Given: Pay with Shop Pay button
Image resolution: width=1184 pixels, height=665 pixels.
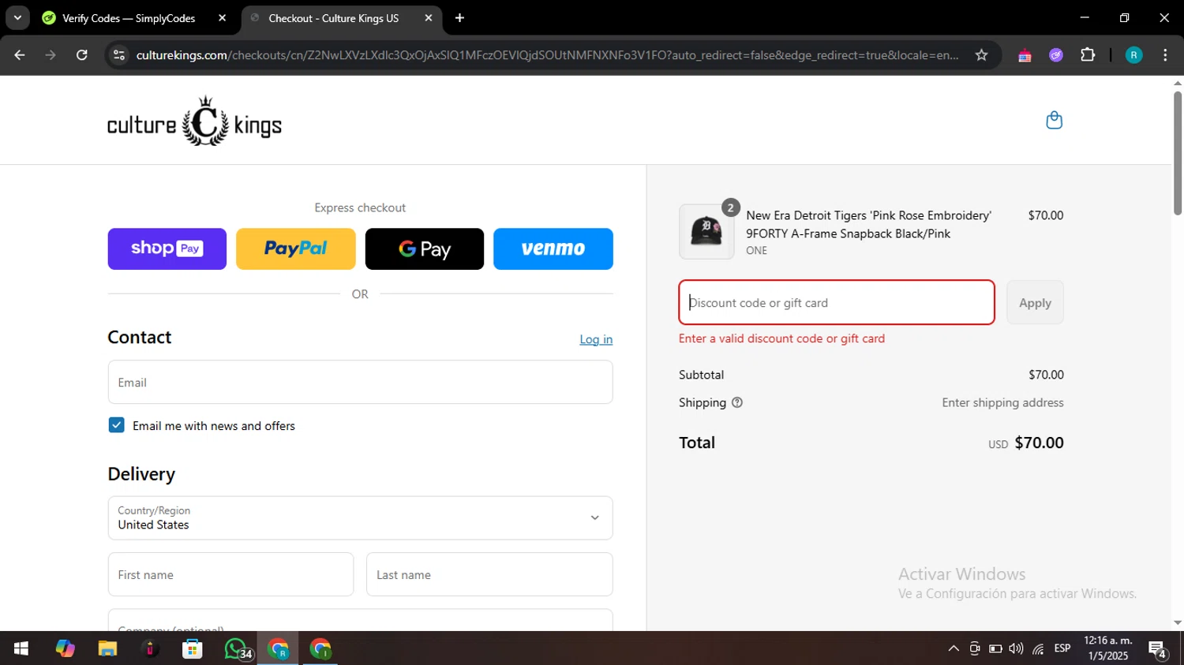Looking at the screenshot, I should [167, 248].
